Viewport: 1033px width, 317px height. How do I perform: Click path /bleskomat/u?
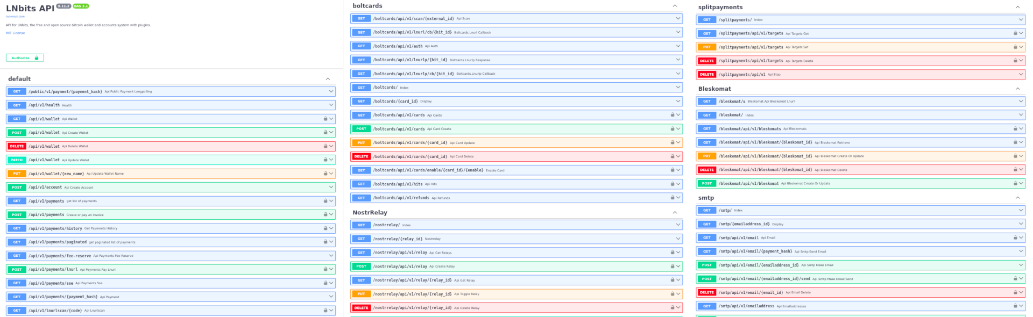(x=732, y=101)
